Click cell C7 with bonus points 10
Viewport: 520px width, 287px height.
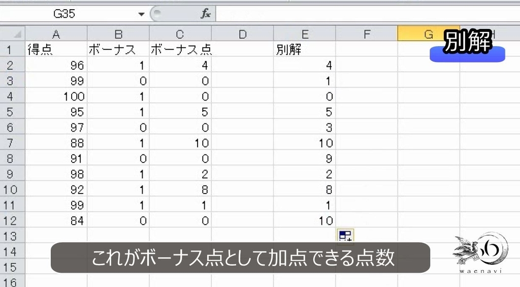point(180,143)
